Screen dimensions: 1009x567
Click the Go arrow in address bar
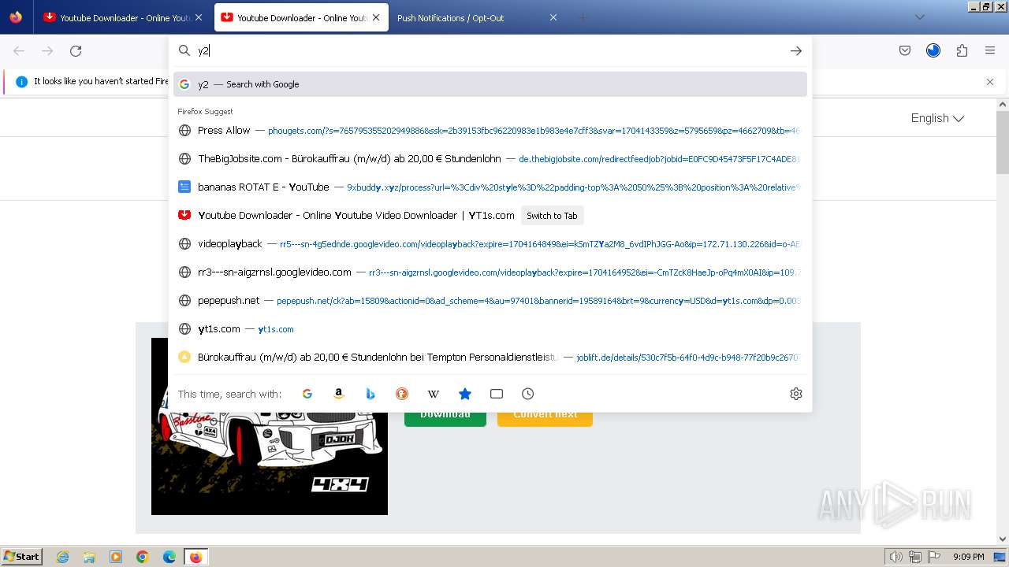tap(796, 50)
